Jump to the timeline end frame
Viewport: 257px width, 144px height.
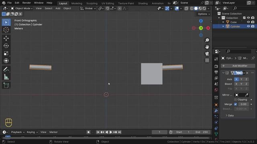120,132
